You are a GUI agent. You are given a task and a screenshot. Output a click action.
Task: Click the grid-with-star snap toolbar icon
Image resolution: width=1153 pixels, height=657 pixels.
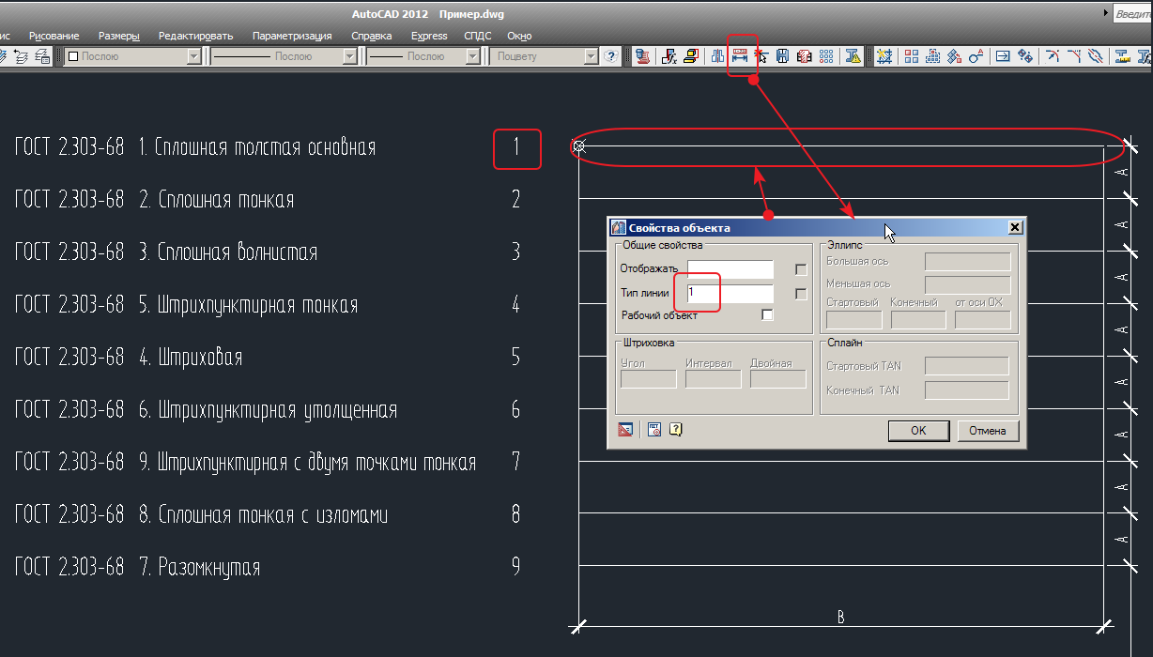click(884, 56)
